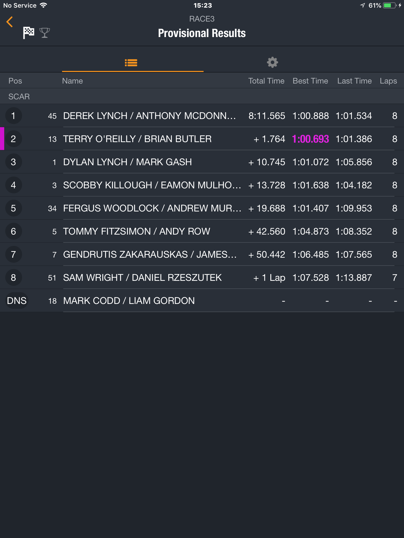Open Mark Codd / Liam Gordon row
The width and height of the screenshot is (404, 538).
pyautogui.click(x=202, y=301)
